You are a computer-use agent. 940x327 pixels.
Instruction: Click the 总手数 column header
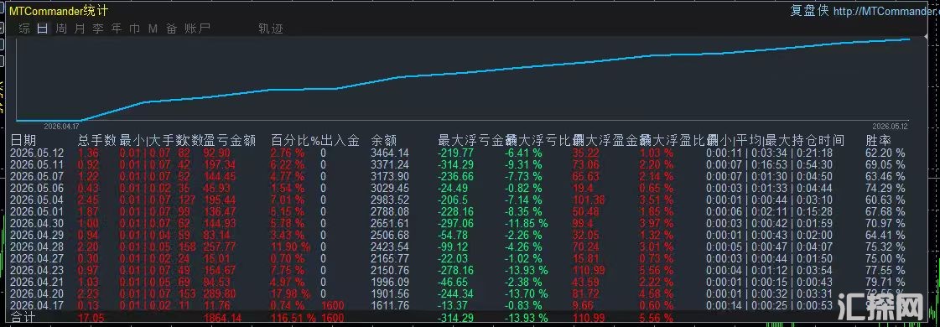pyautogui.click(x=97, y=141)
